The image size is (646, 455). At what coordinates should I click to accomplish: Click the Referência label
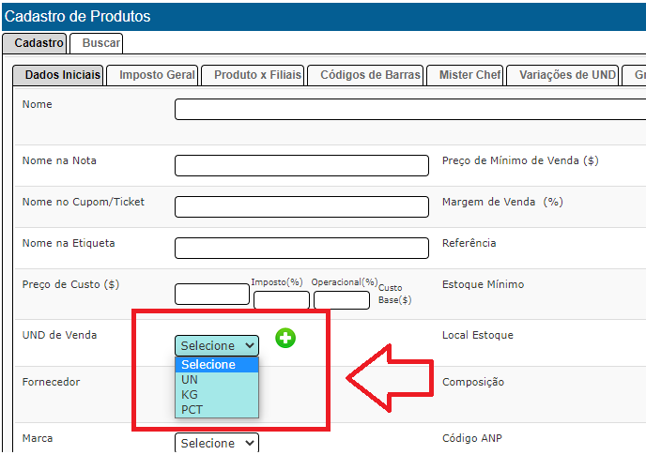coord(469,243)
